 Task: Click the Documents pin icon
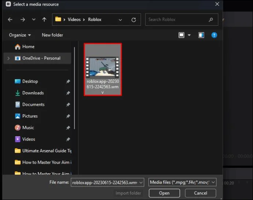[x=68, y=105]
